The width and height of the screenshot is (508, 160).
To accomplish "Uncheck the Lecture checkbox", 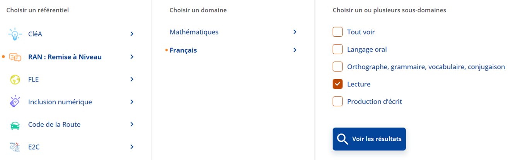I will 338,84.
